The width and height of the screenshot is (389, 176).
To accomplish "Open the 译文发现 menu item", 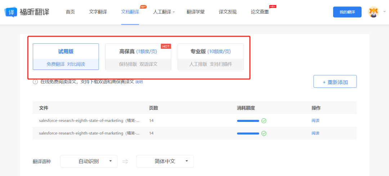I will (228, 12).
